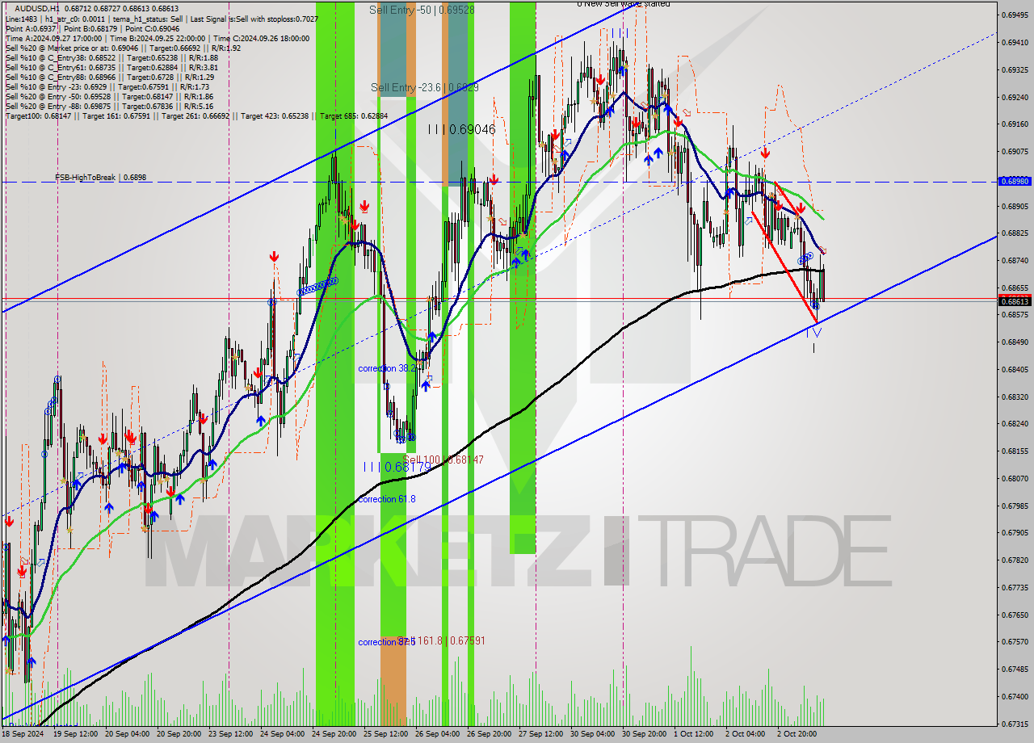Select the 'Sell 100 | 0.68147' label

pos(443,460)
